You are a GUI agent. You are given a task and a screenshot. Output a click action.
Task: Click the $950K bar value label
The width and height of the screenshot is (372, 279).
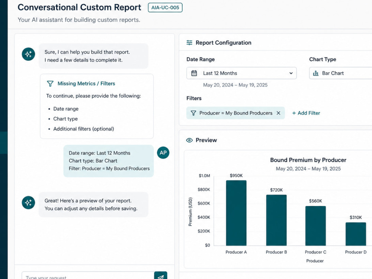[236, 176]
